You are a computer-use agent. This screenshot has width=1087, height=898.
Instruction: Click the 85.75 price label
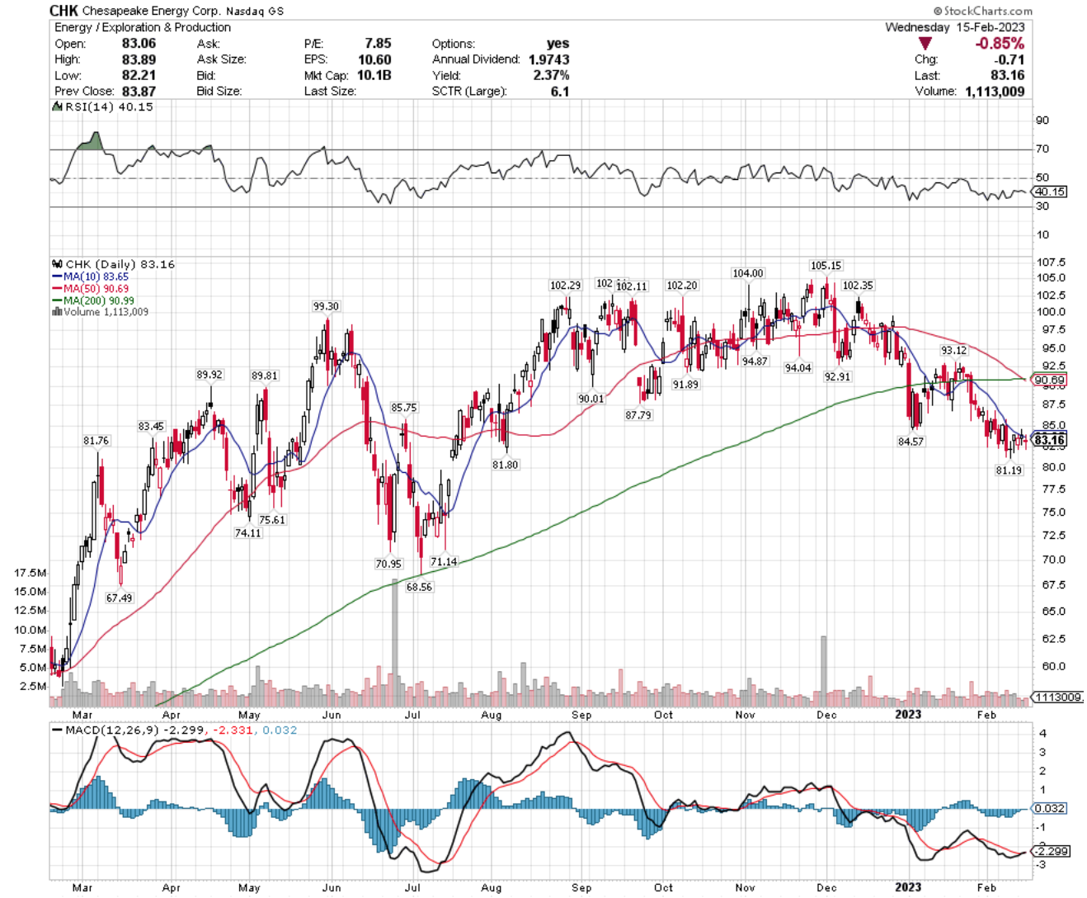coord(404,408)
